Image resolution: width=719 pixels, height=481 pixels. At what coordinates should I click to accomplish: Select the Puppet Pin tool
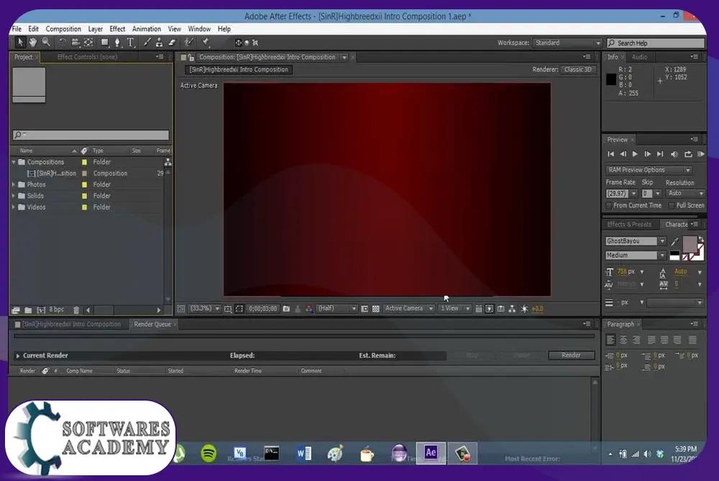pos(206,42)
